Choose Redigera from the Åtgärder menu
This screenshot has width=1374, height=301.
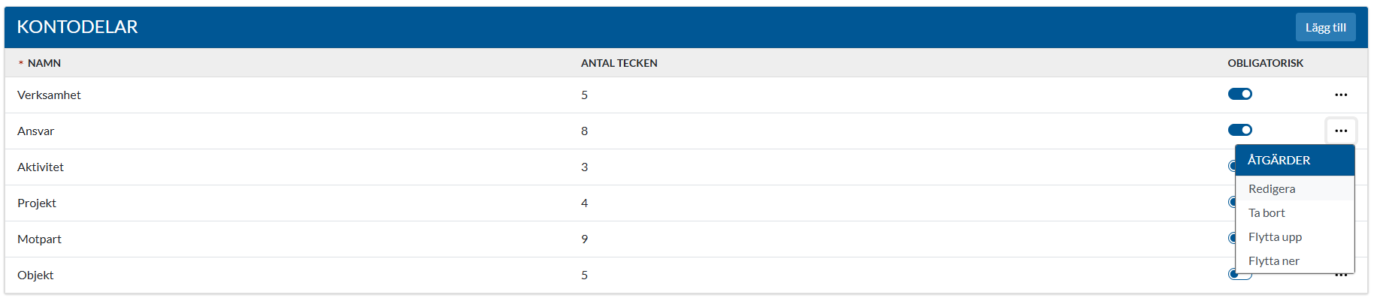click(x=1272, y=189)
